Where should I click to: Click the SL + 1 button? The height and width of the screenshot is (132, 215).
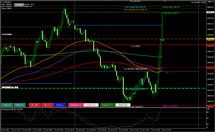(47, 105)
